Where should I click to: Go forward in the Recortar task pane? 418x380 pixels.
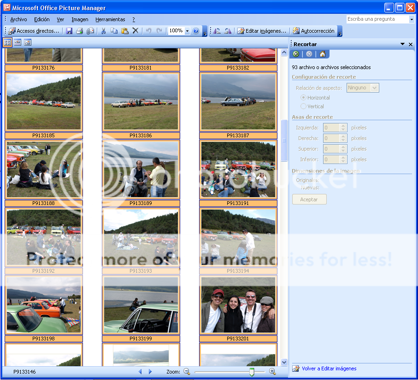pos(309,54)
